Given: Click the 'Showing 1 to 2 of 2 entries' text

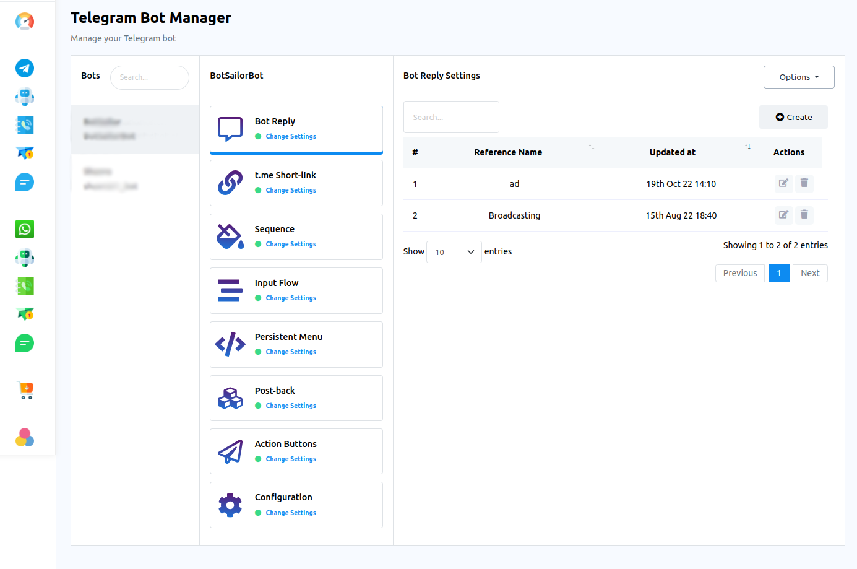Looking at the screenshot, I should coord(775,245).
